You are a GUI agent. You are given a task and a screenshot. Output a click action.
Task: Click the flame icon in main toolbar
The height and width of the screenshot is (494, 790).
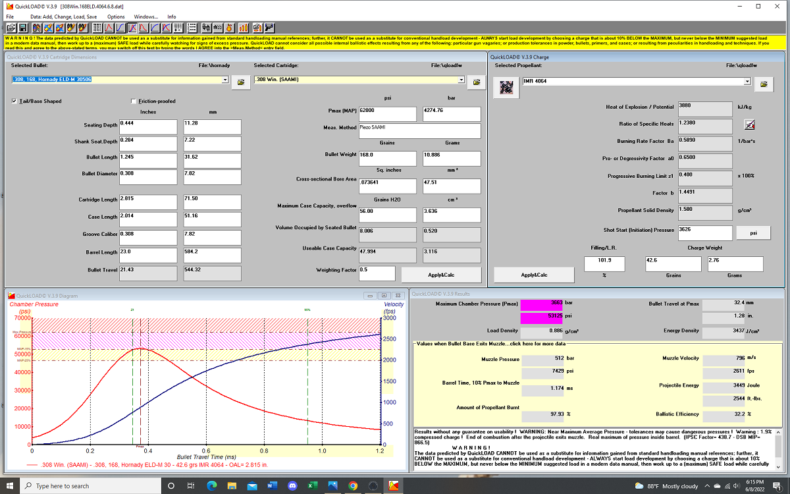[x=228, y=28]
